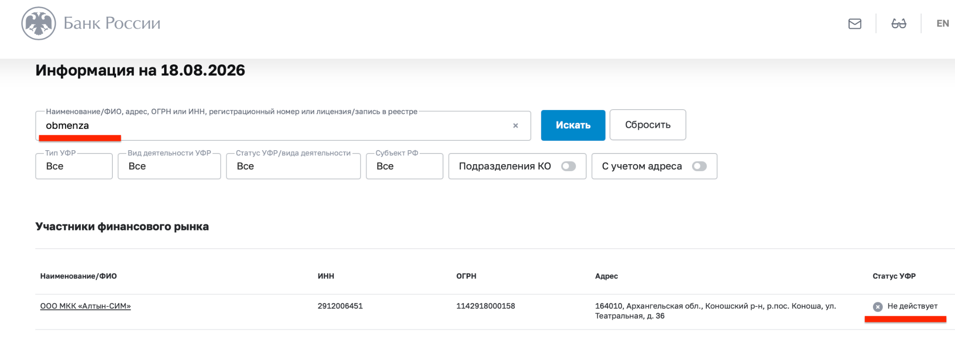The height and width of the screenshot is (362, 955).
Task: Click the 'ИНН' column header
Action: (326, 276)
